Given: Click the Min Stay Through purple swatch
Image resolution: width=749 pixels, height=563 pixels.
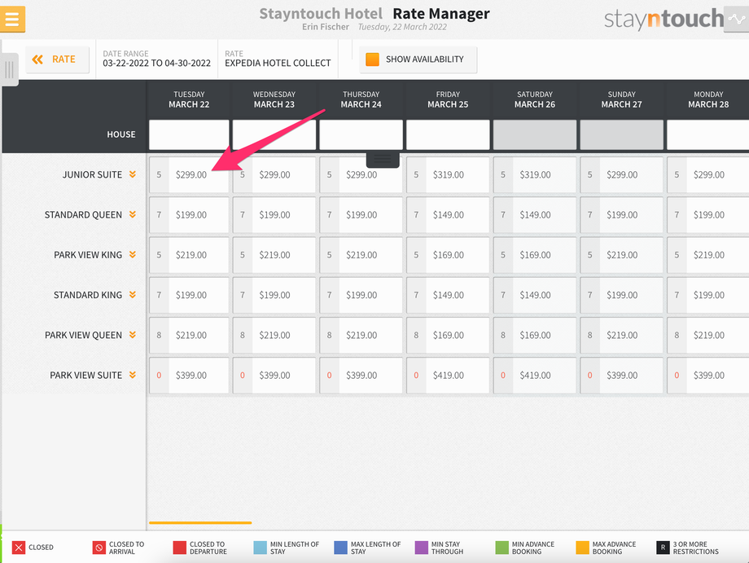Looking at the screenshot, I should tap(422, 548).
